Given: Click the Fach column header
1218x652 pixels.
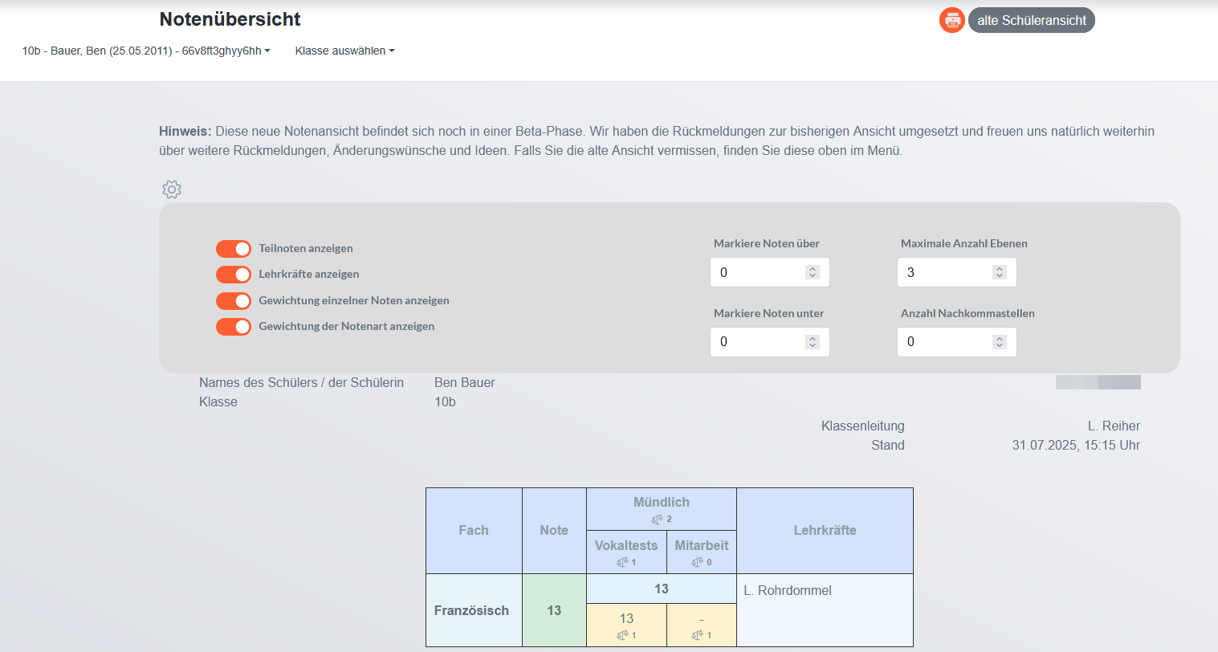Looking at the screenshot, I should pos(474,531).
